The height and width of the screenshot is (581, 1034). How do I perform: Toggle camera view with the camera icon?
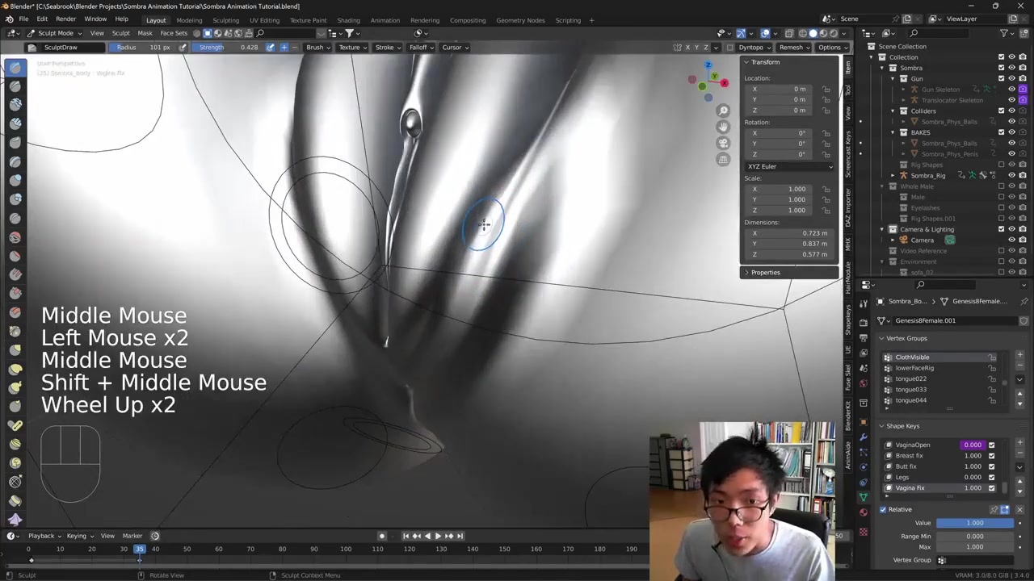point(723,143)
